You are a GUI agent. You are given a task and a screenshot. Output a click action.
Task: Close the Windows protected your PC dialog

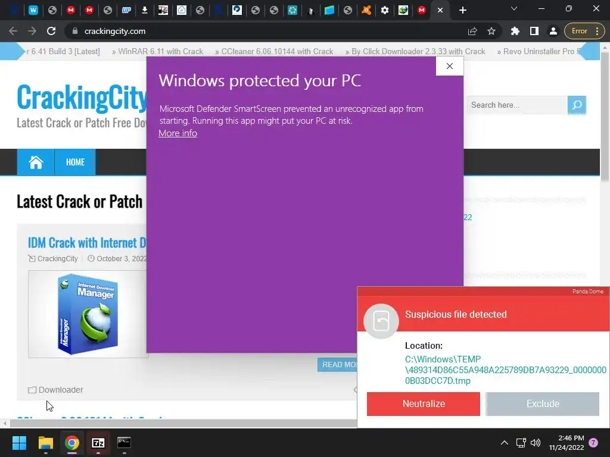450,66
